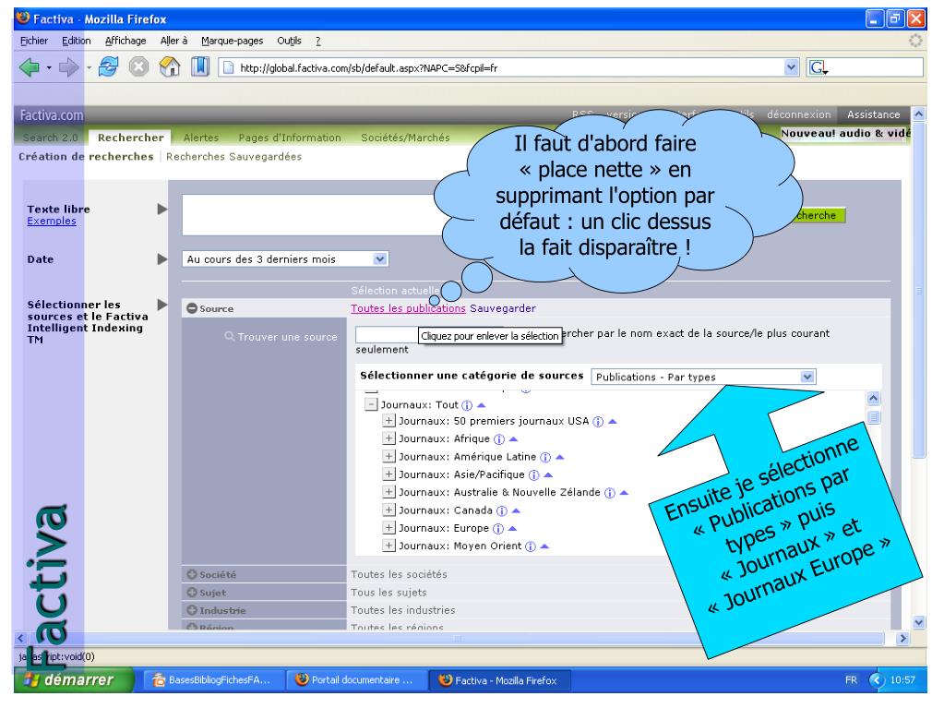944x708 pixels.
Task: Click the back navigation arrow
Action: tap(31, 66)
